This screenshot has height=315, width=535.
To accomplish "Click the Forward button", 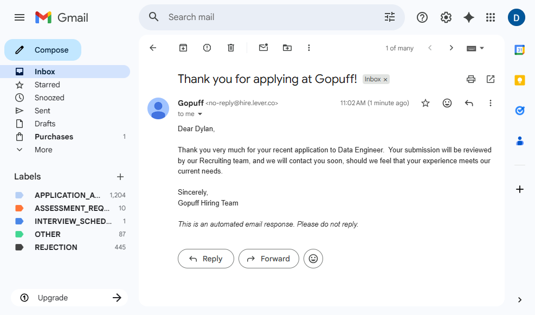I will point(268,259).
